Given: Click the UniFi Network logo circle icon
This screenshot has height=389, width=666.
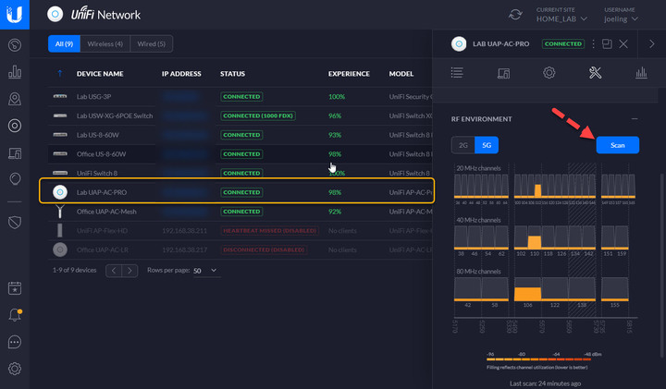Looking at the screenshot, I should click(x=55, y=14).
